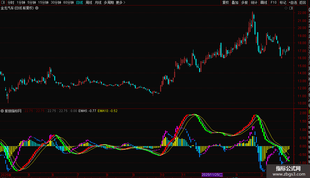Click the EMA10: -0.52 indicator label

pyautogui.click(x=108, y=111)
